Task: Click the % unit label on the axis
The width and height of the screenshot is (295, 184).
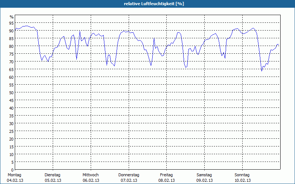Action: pyautogui.click(x=12, y=17)
